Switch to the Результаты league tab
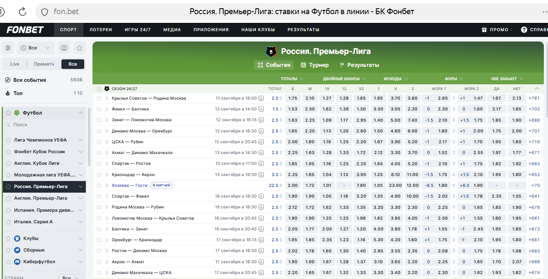This screenshot has height=279, width=548. [x=359, y=65]
